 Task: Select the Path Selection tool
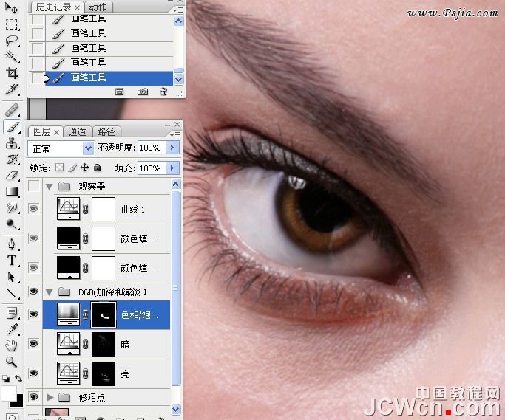(12, 277)
